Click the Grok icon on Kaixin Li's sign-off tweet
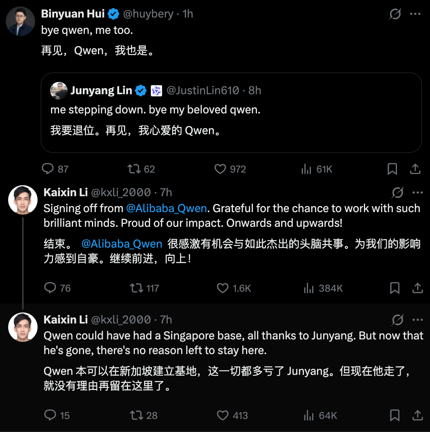This screenshot has height=432, width=430. pyautogui.click(x=398, y=193)
